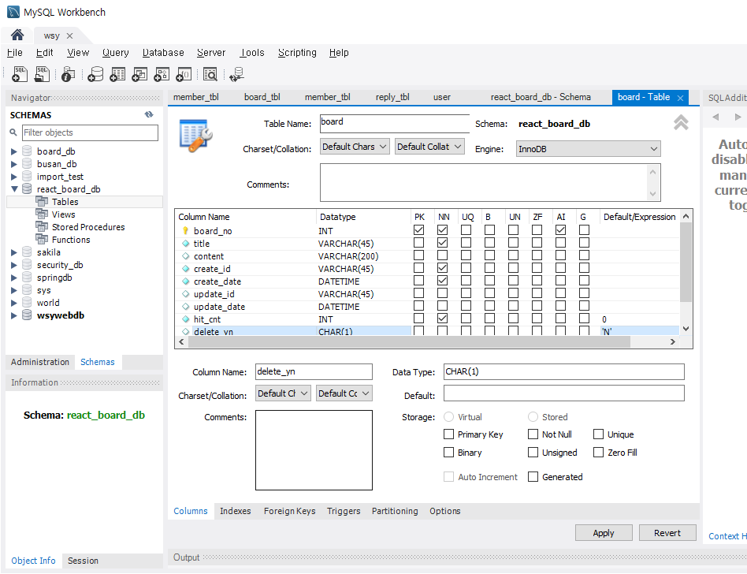This screenshot has width=747, height=574.
Task: Open the Query menu
Action: (116, 53)
